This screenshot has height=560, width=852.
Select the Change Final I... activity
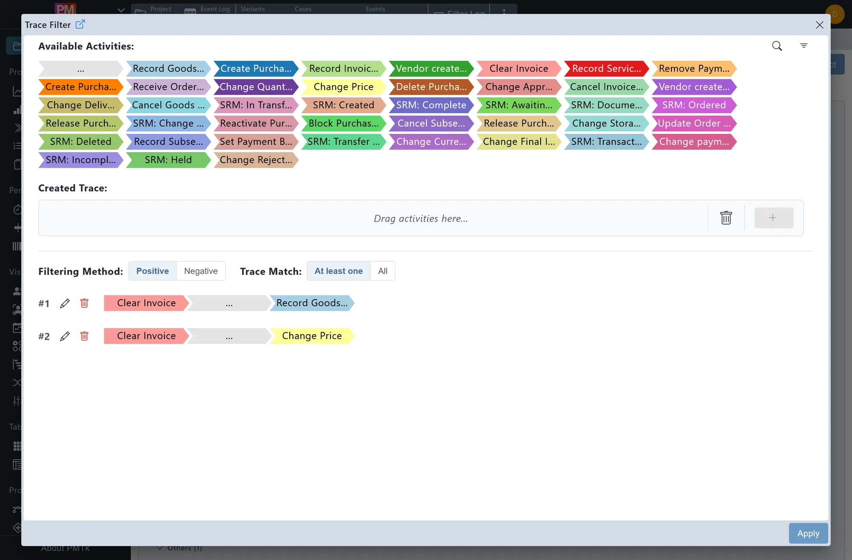click(519, 142)
